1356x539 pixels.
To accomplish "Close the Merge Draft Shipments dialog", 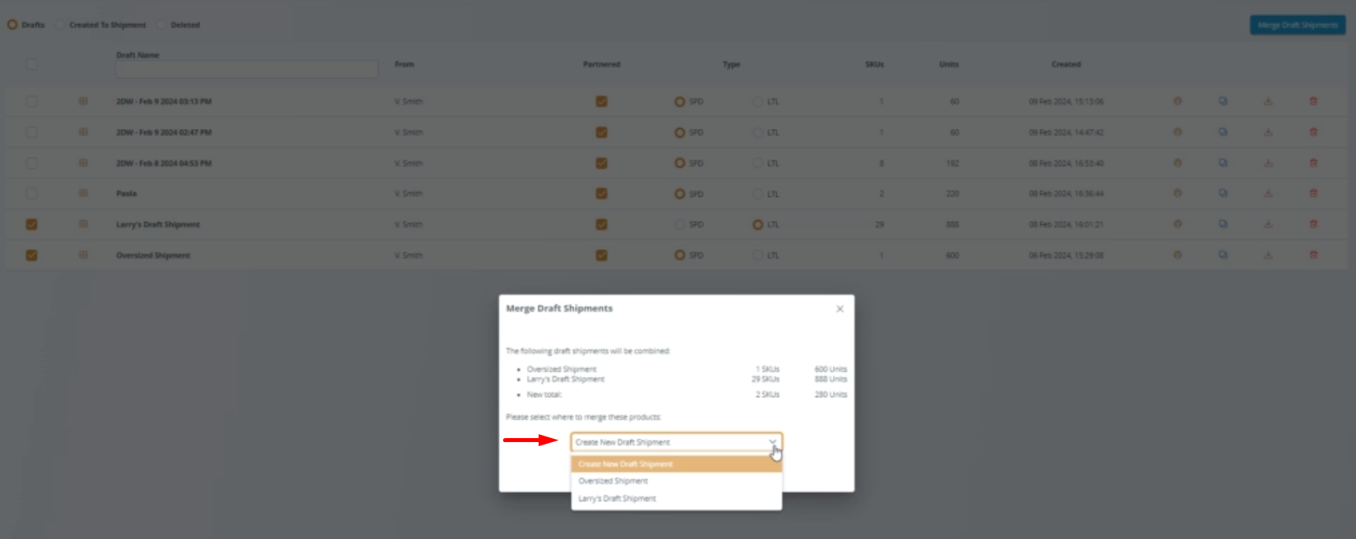I will click(x=839, y=309).
